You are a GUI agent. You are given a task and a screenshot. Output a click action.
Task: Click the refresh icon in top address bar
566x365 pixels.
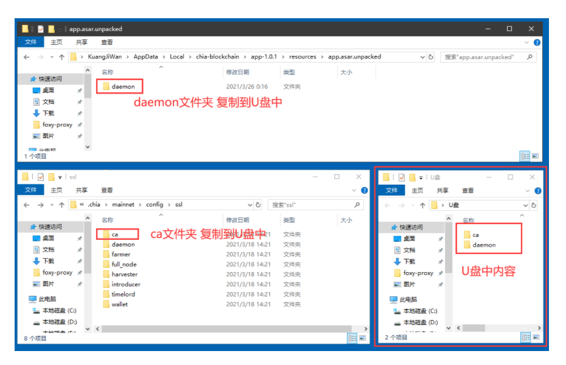(x=431, y=57)
